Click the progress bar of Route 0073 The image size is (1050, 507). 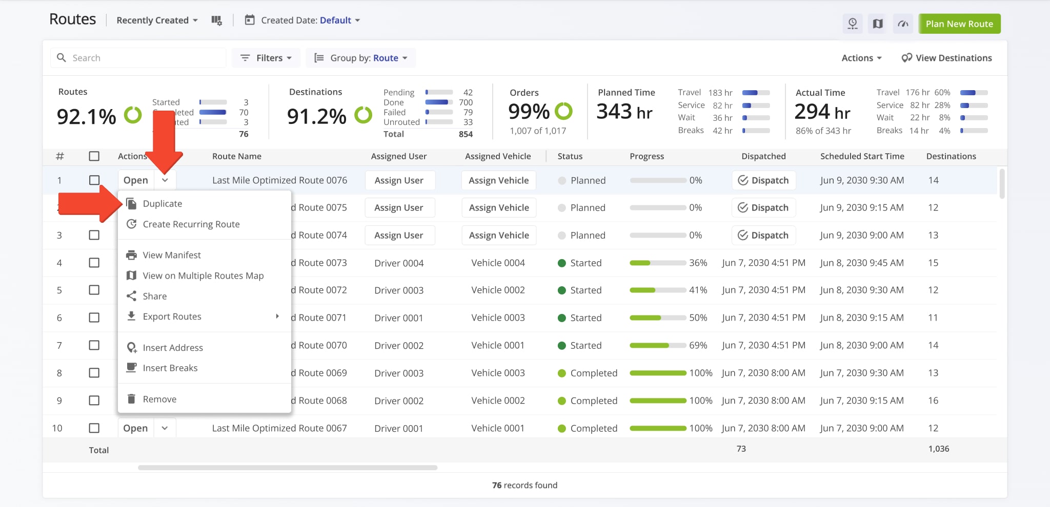(x=658, y=263)
